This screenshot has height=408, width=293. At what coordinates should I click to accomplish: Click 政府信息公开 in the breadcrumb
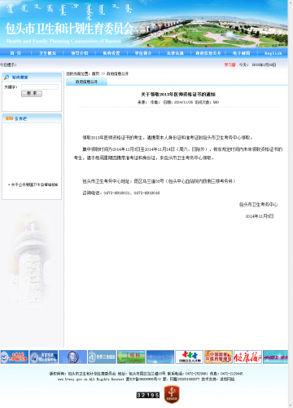pyautogui.click(x=117, y=73)
